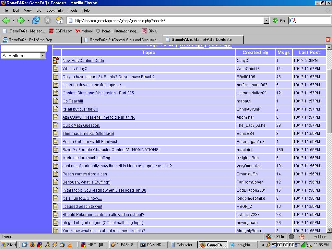Open the address bar history dropdown

(266, 20)
